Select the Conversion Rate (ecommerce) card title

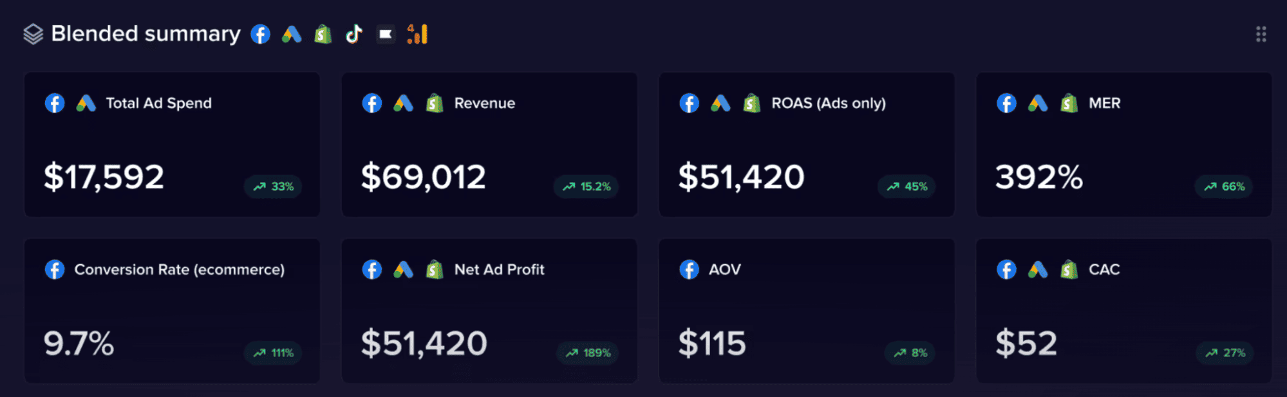[179, 270]
